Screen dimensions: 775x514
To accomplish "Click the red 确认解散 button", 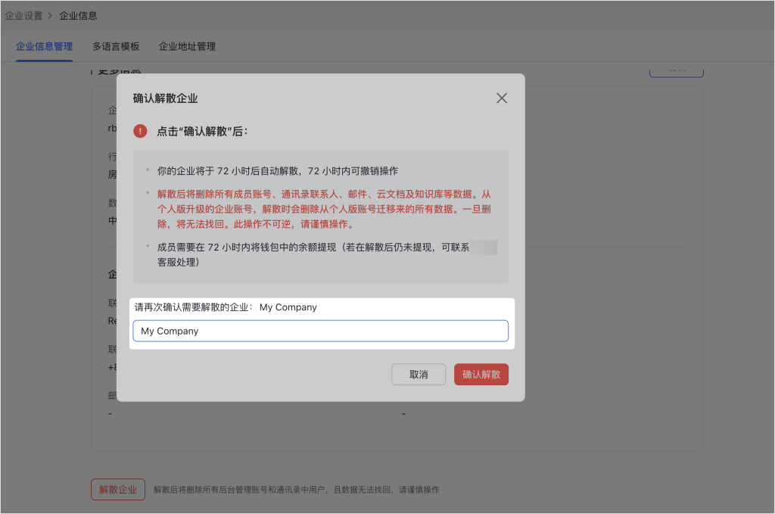I will (x=481, y=374).
